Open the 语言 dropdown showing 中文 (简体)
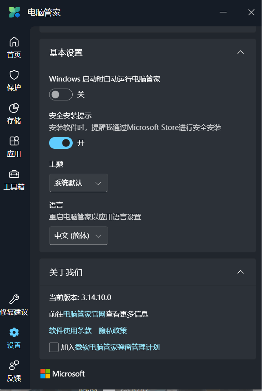This screenshot has width=262, height=391. pos(79,235)
